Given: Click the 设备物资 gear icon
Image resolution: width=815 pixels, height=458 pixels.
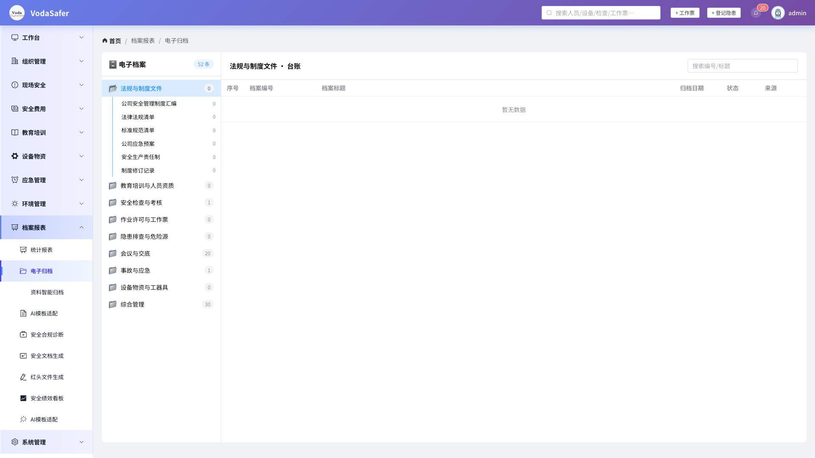Looking at the screenshot, I should click(x=15, y=156).
